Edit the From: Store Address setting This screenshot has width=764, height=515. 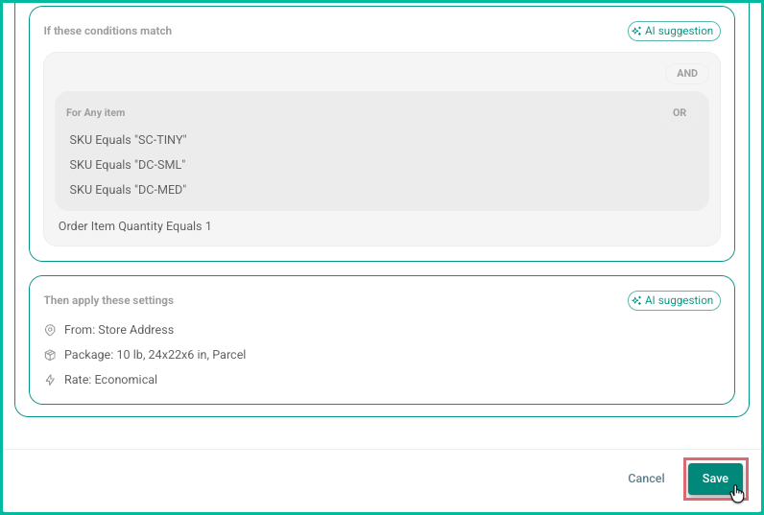click(x=119, y=330)
